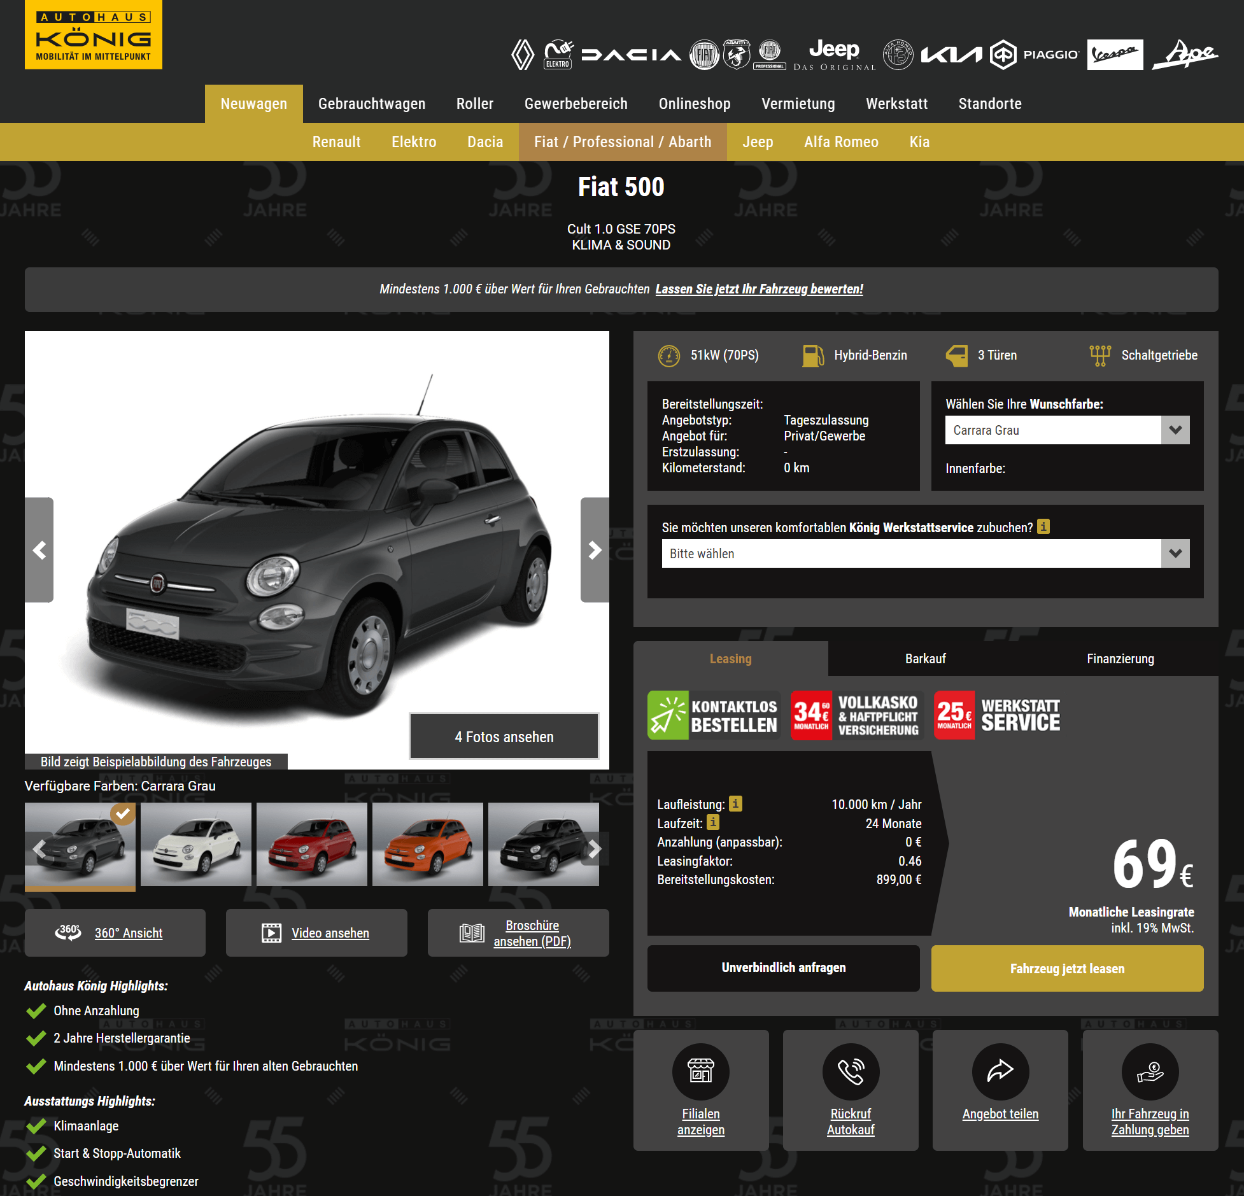Open the Renault Elektro brand icon
This screenshot has width=1244, height=1196.
558,55
